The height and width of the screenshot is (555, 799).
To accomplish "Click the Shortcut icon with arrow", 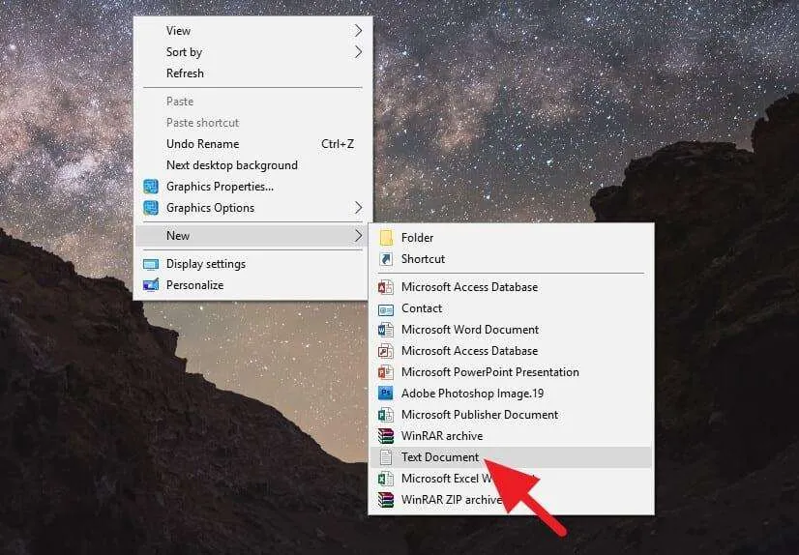I will click(386, 259).
